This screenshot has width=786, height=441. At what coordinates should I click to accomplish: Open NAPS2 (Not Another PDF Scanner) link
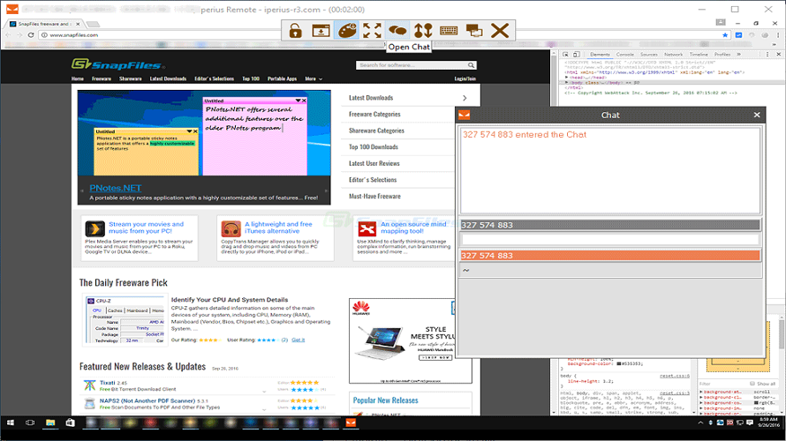[x=147, y=401]
